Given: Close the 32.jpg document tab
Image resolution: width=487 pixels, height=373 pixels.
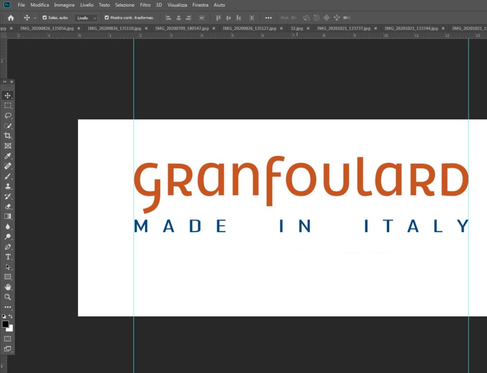Looking at the screenshot, I should [x=308, y=28].
